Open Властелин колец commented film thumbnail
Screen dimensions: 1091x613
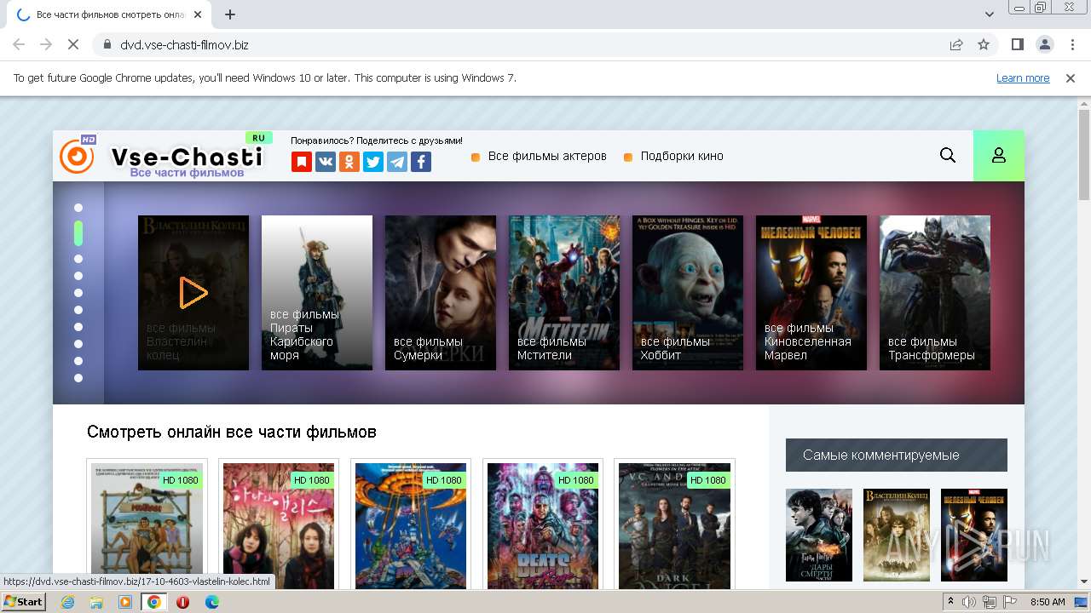point(897,535)
